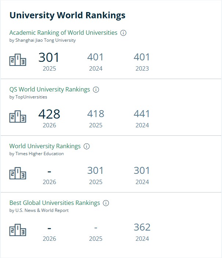The height and width of the screenshot is (258, 222).
Task: Click info icon beside Academic Ranking of World Universities
Action: click(x=123, y=33)
